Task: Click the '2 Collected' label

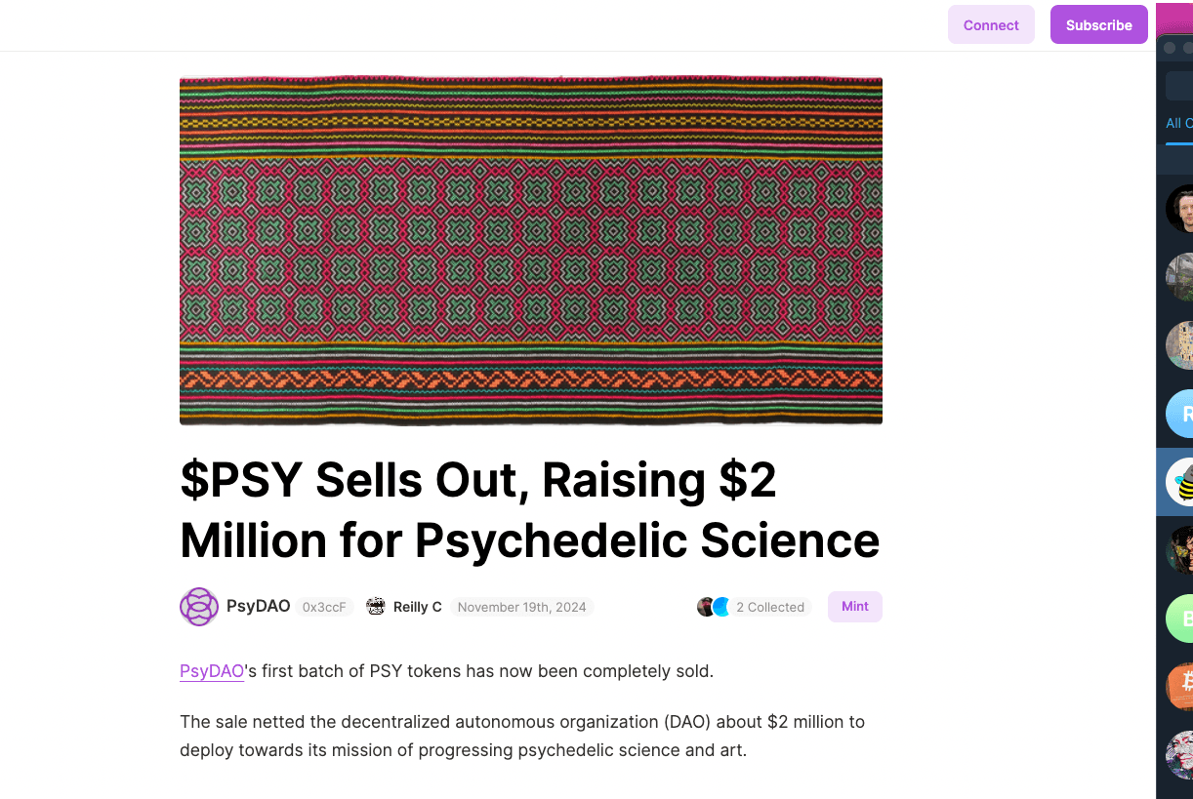Action: tap(770, 606)
